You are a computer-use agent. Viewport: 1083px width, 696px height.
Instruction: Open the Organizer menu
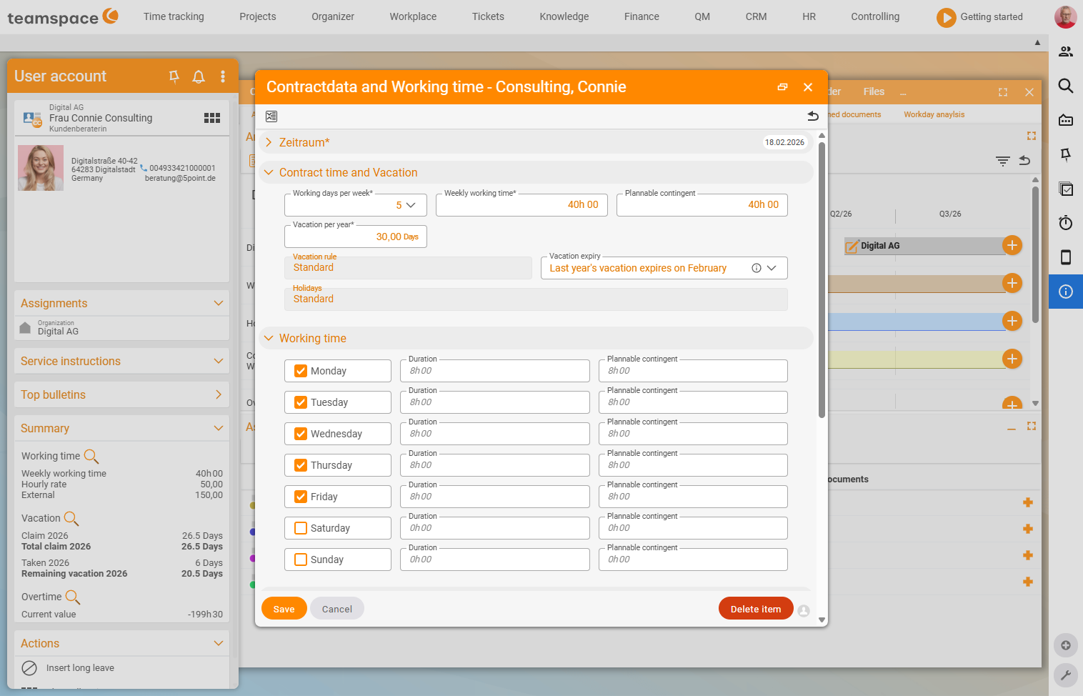coord(333,16)
